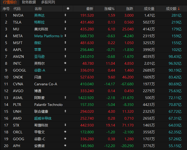
Task: Click the up-down arrow icon beside 特斯拉
Action: coord(65,22)
